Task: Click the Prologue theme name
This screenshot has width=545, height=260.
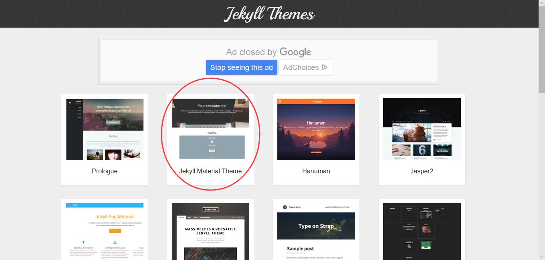Action: [105, 171]
